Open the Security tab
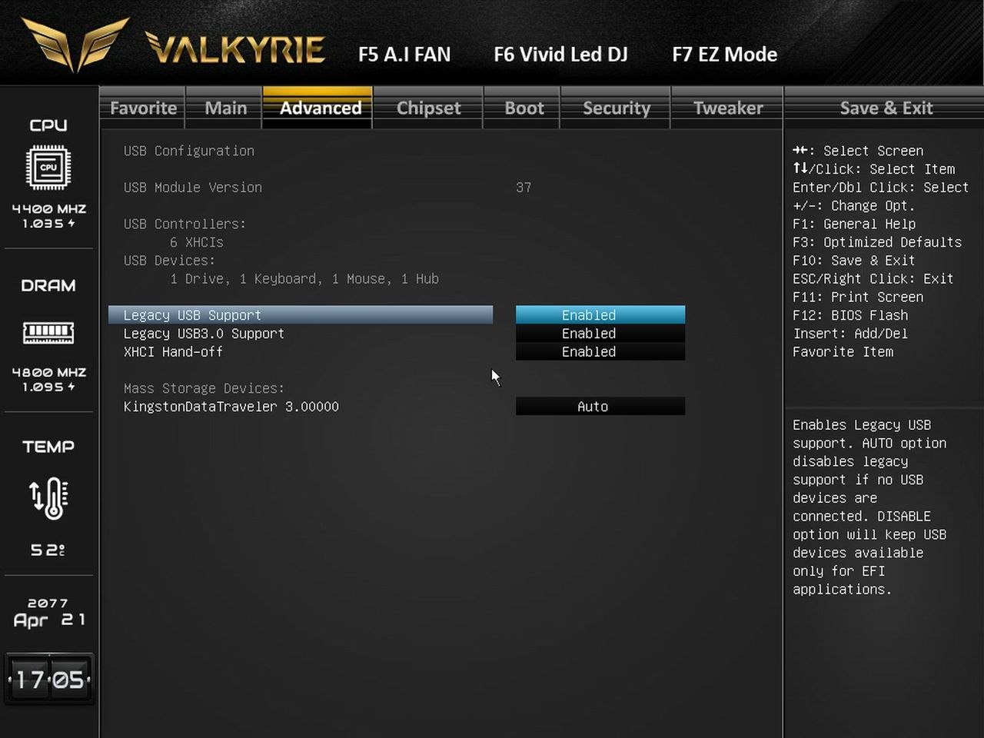 (x=617, y=108)
